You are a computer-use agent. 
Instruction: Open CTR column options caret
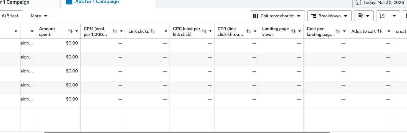click(255, 31)
